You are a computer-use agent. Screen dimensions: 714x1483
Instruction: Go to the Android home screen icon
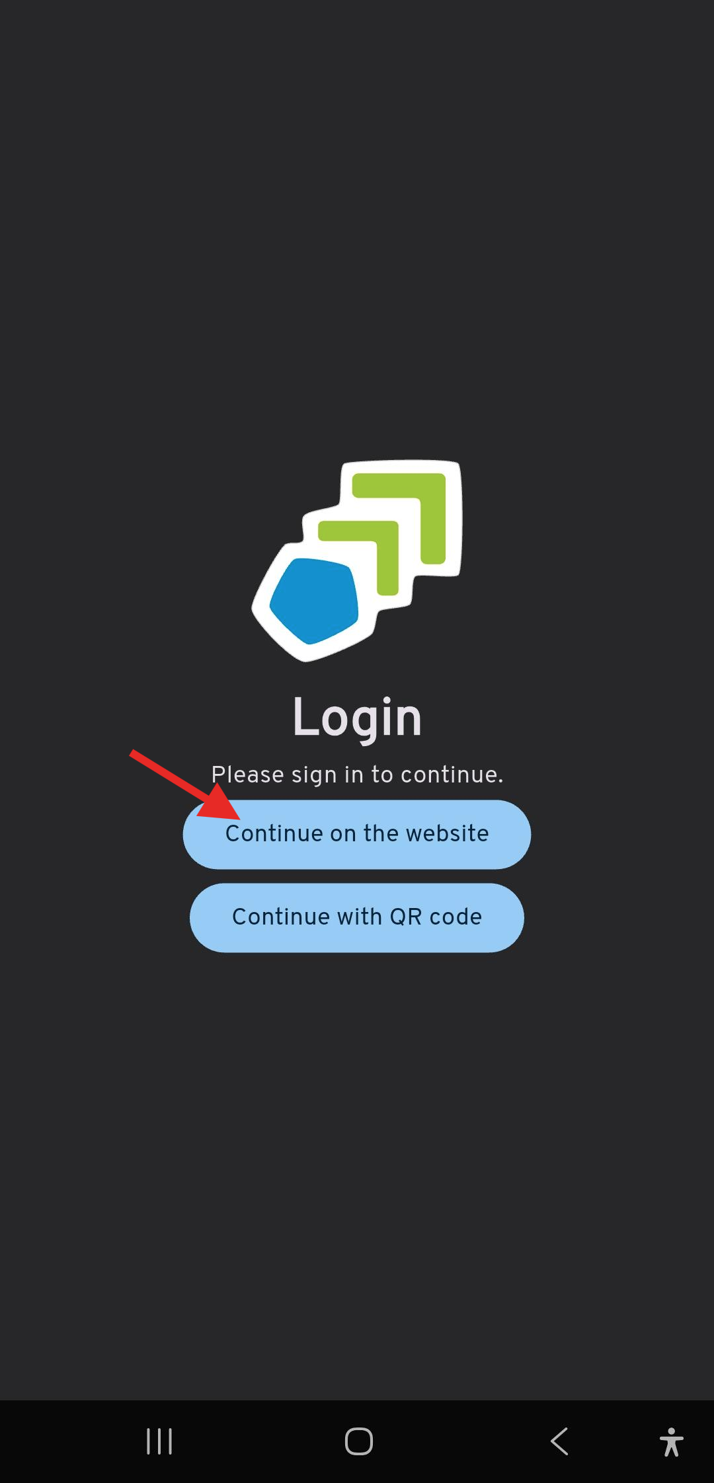pyautogui.click(x=359, y=1441)
